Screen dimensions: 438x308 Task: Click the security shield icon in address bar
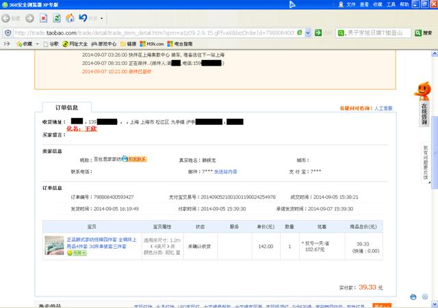(x=8, y=33)
